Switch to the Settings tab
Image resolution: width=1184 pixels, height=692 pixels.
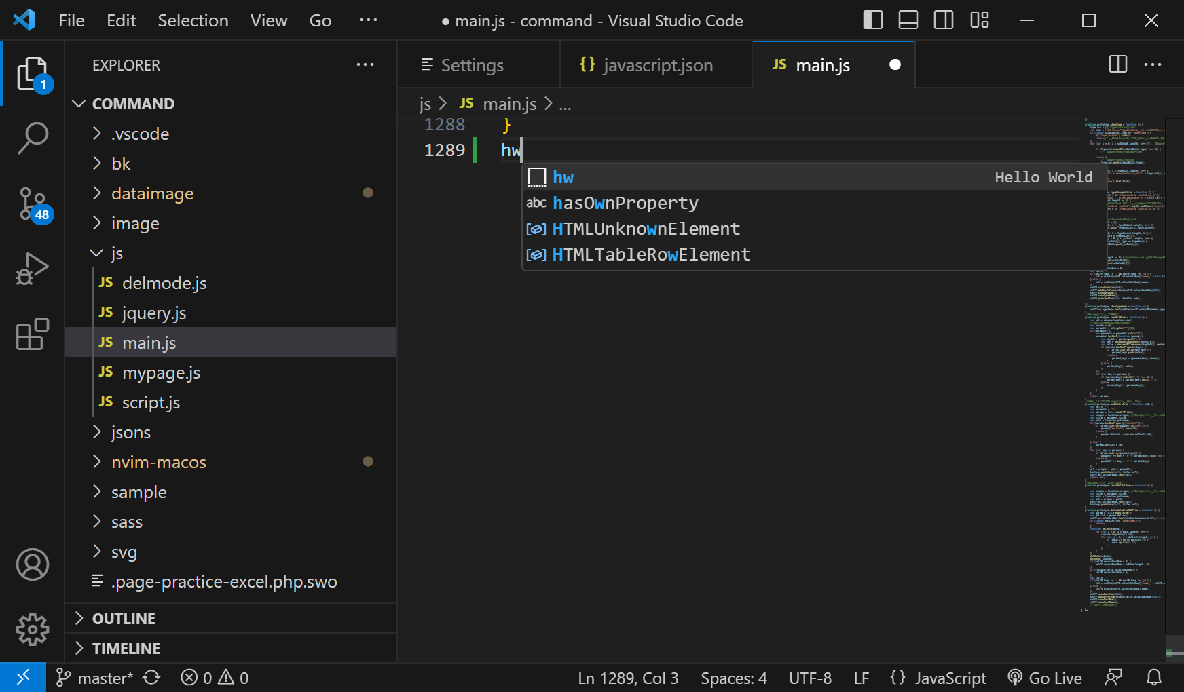click(479, 64)
